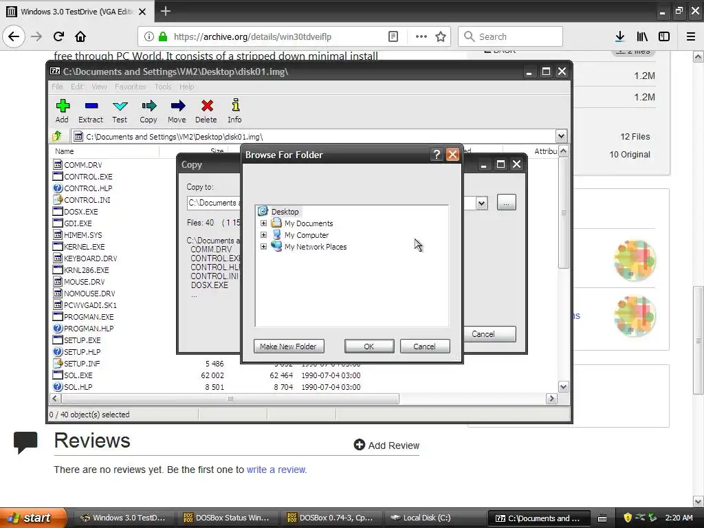Click OK in Browse For Folder
This screenshot has width=704, height=528.
(369, 346)
